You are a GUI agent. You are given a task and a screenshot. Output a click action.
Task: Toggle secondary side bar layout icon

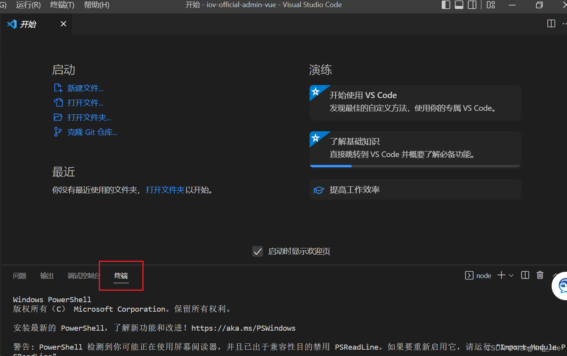[472, 5]
